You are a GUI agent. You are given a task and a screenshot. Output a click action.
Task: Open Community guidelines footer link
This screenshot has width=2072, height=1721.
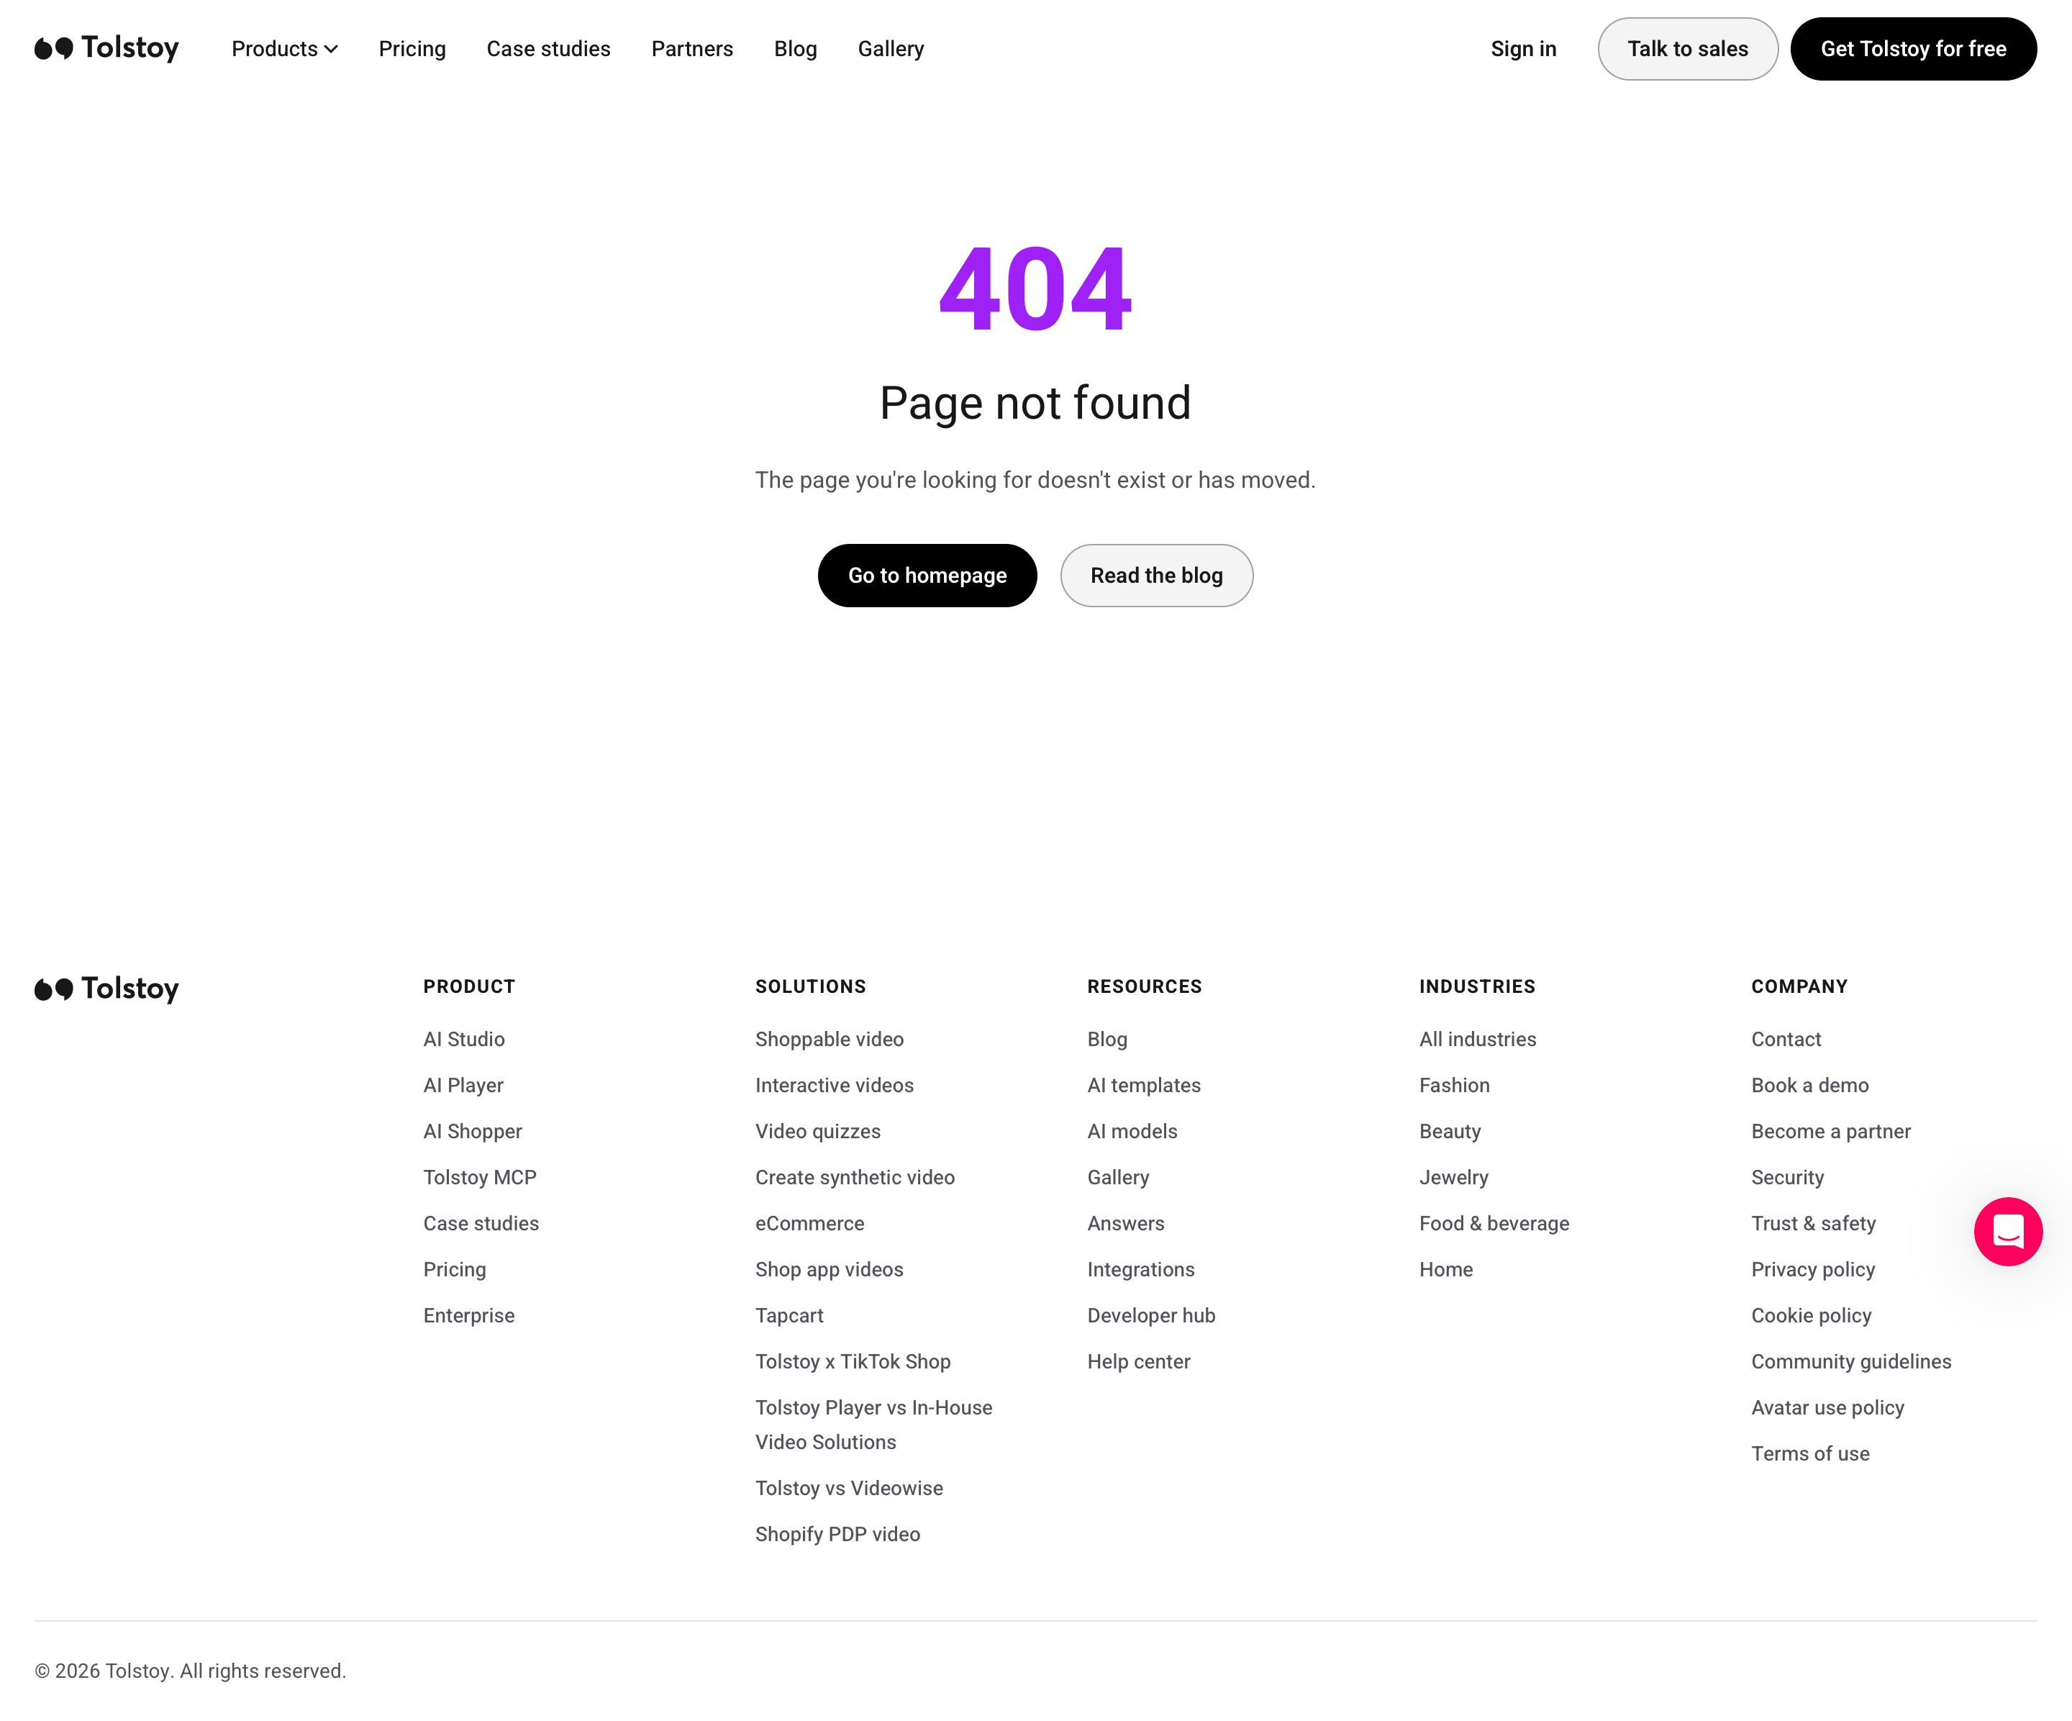(1851, 1362)
